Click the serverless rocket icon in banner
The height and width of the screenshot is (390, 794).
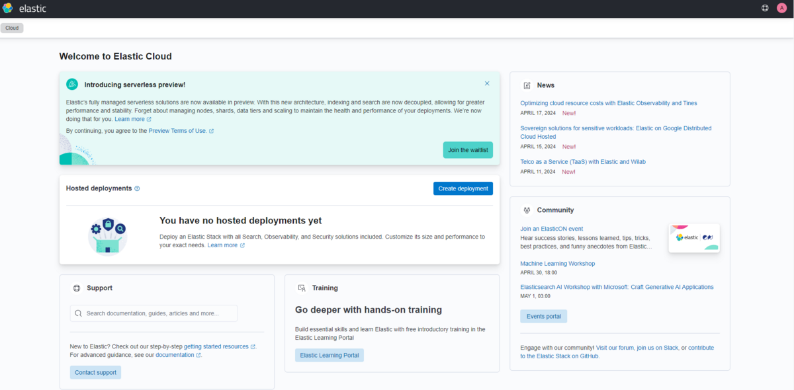[x=72, y=85]
